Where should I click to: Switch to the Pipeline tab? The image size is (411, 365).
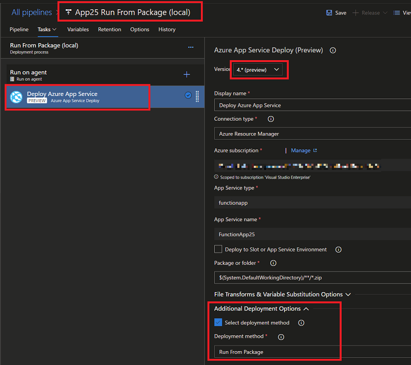point(19,30)
